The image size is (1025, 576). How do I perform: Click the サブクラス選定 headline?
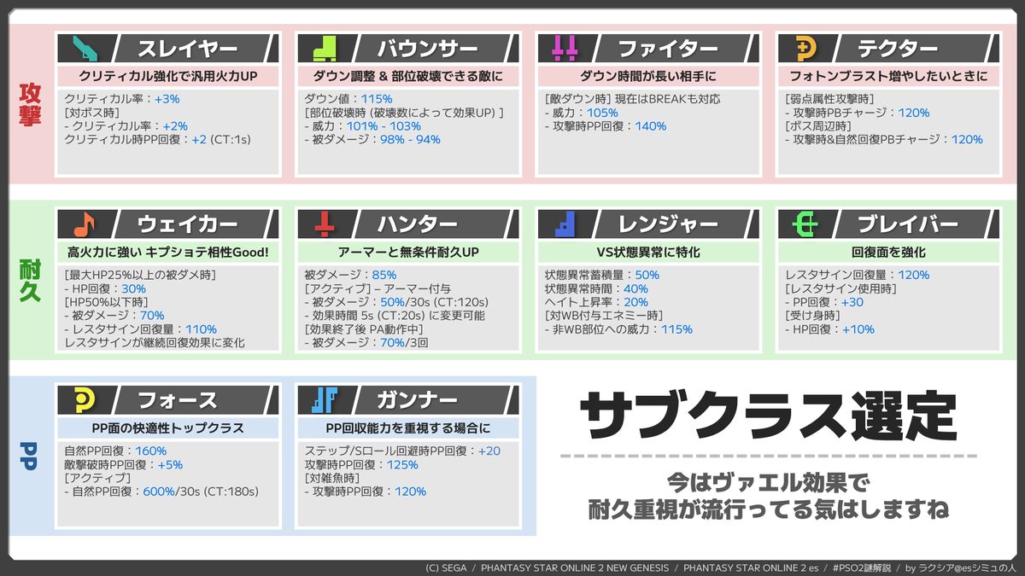coord(767,417)
